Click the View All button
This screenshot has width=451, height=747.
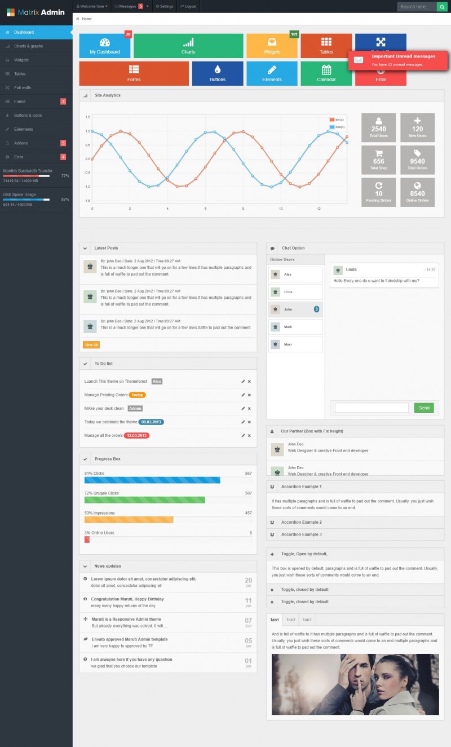[x=91, y=344]
